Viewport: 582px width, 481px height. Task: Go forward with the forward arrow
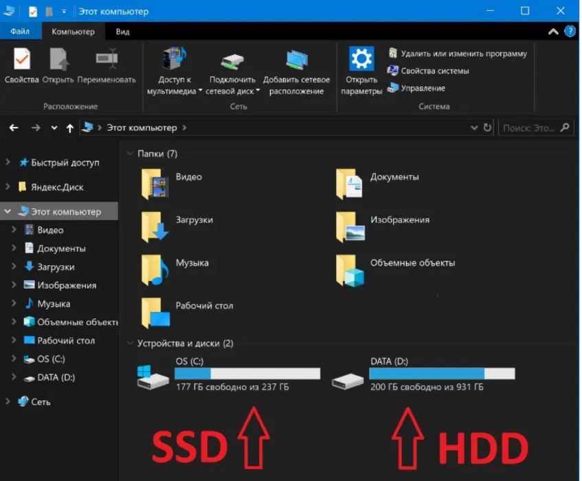coord(36,128)
